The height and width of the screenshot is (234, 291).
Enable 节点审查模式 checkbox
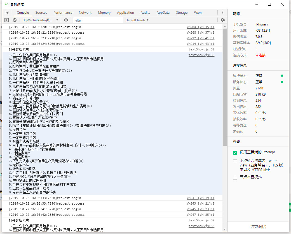point(235,177)
